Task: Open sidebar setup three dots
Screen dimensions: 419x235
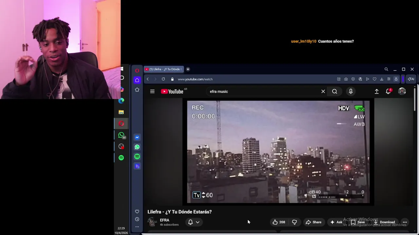Action: (137, 227)
